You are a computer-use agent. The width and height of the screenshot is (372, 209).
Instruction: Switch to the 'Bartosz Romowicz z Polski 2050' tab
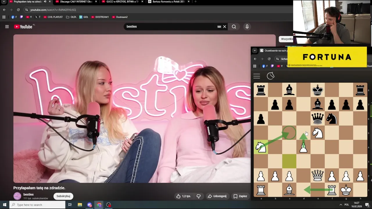(x=169, y=2)
